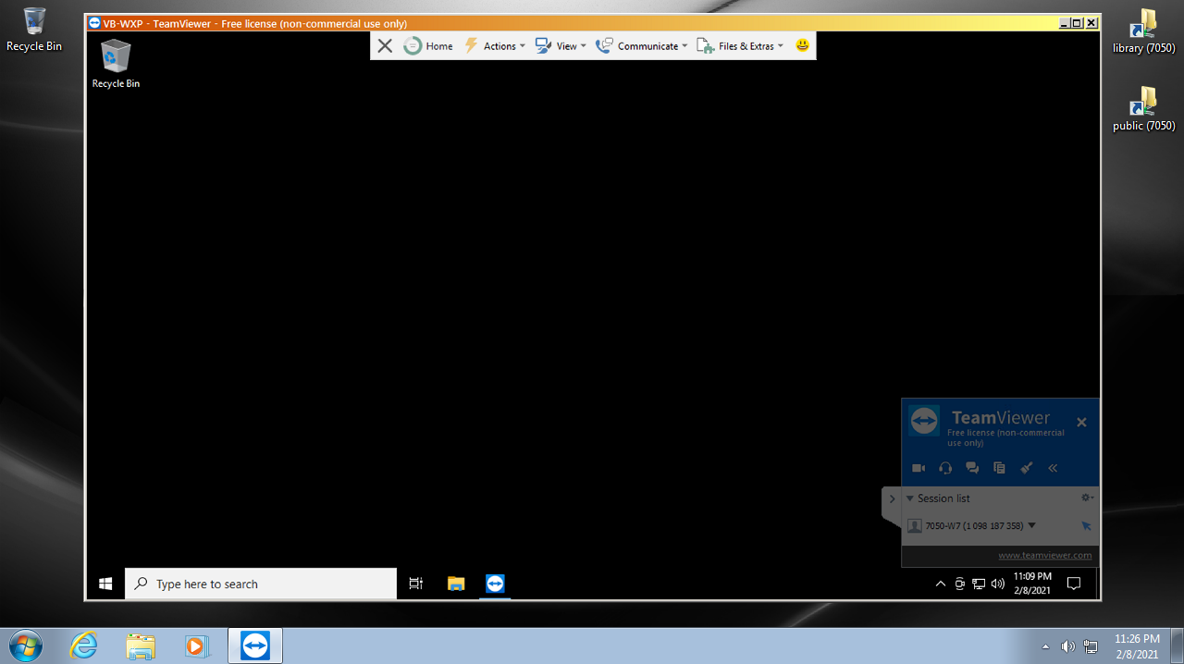This screenshot has height=664, width=1184.
Task: Collapse TeamViewer panel with double chevron
Action: pyautogui.click(x=1053, y=468)
